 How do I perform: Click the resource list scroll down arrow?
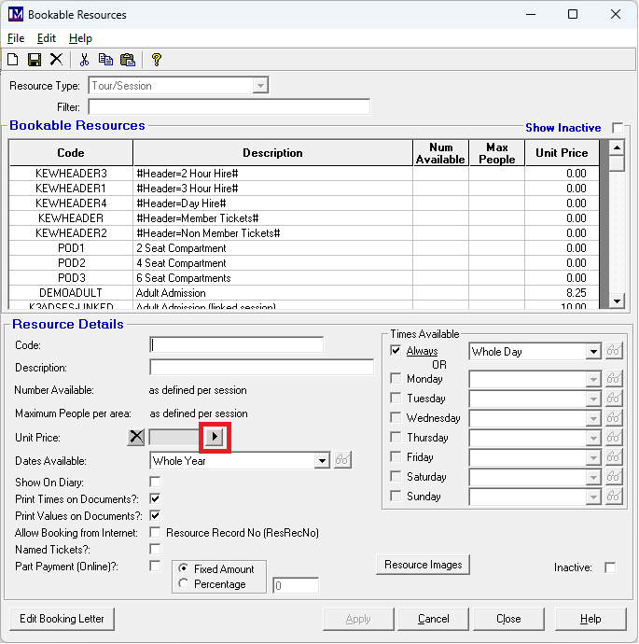(617, 301)
